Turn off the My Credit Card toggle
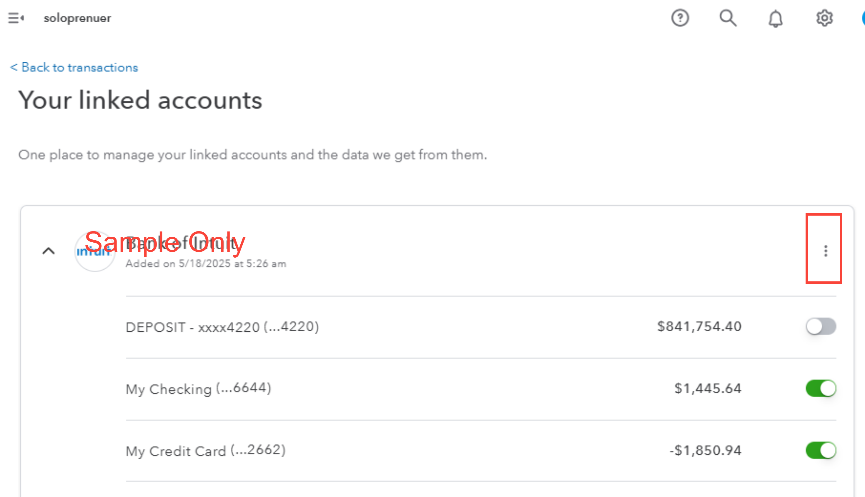The image size is (865, 497). coord(821,450)
